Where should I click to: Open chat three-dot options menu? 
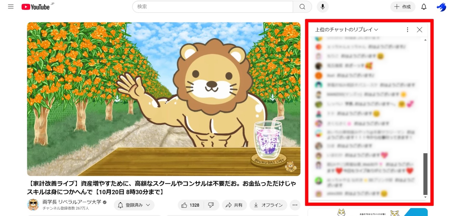(407, 30)
